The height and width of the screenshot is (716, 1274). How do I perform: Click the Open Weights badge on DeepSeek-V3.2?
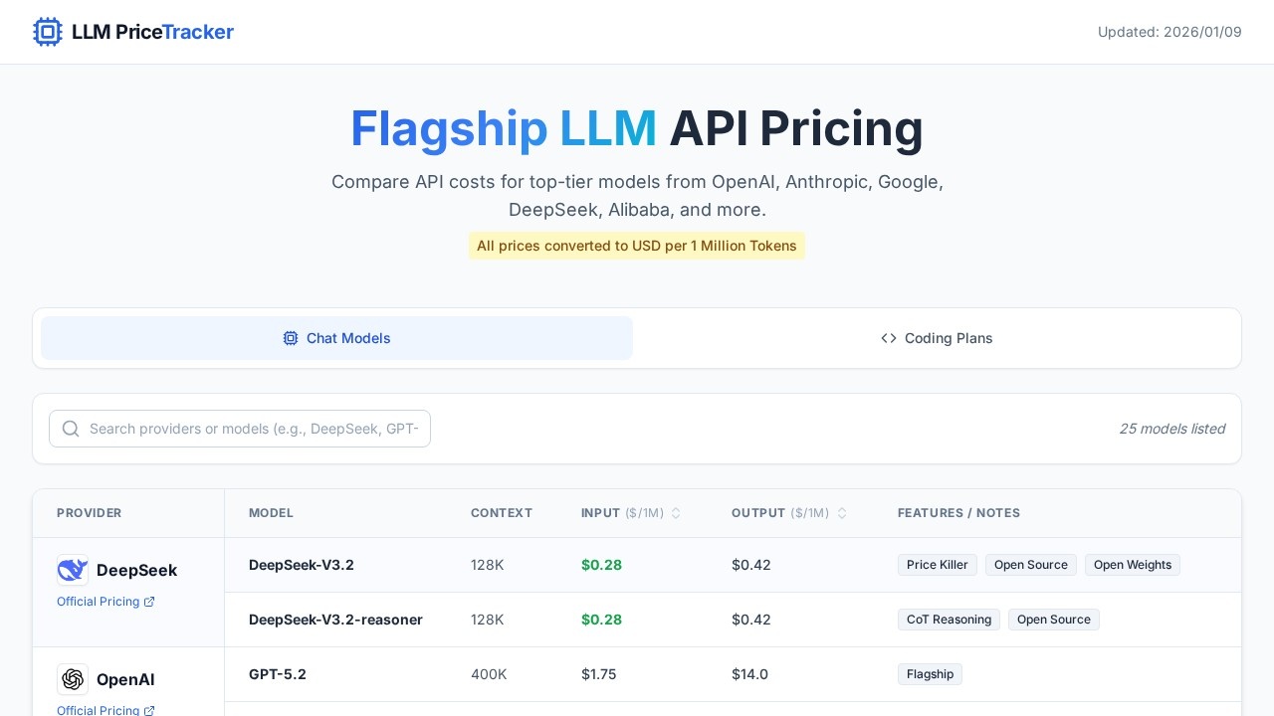(x=1133, y=565)
